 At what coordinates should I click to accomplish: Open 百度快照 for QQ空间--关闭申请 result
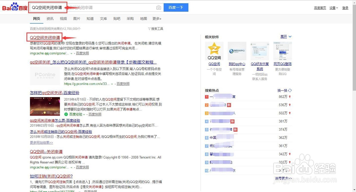pos(82,167)
